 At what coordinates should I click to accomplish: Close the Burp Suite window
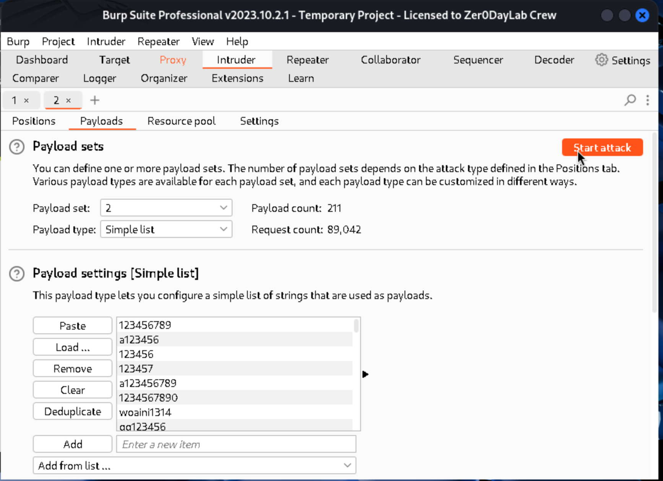642,15
